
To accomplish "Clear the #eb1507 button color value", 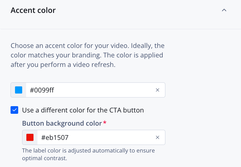I will [157, 137].
